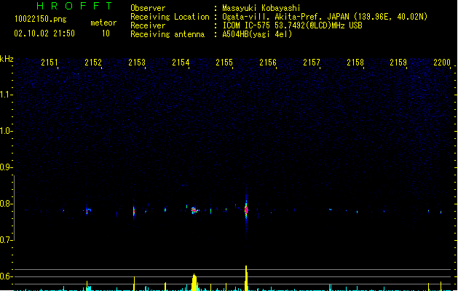
Task: Select the ICOM IC-575 receiver text
Action: (293, 25)
